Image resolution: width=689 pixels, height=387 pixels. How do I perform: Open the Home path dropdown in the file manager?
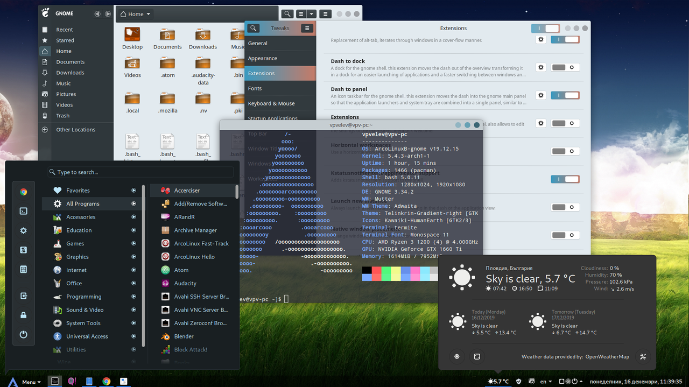[135, 14]
